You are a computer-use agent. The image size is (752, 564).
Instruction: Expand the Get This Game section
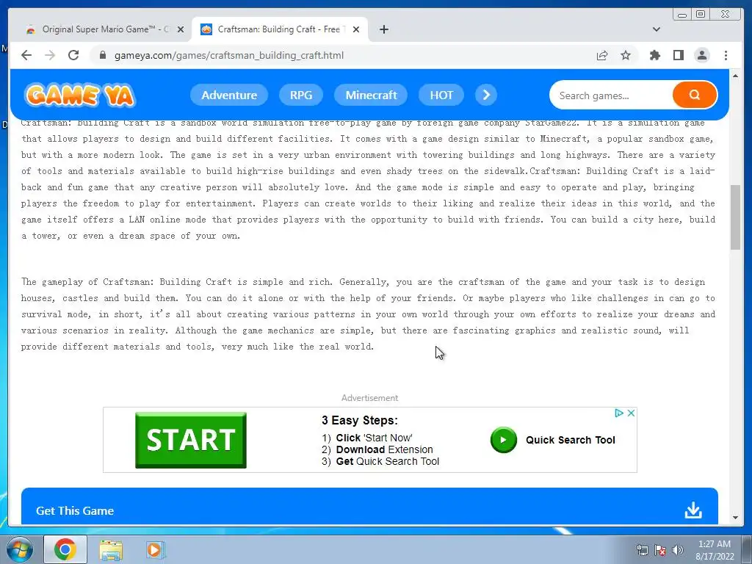coord(369,507)
